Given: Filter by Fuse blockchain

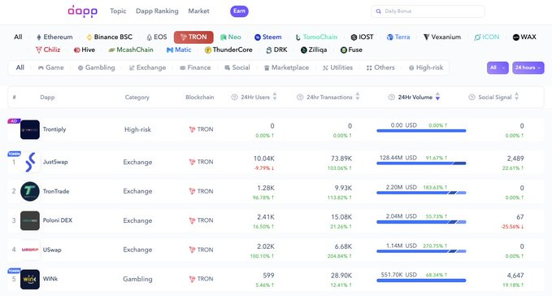Looking at the screenshot, I should [x=351, y=50].
